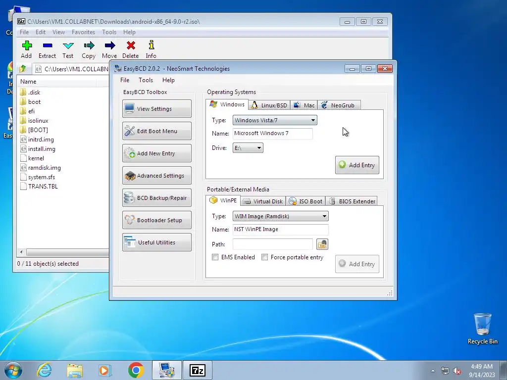Click Add Entry under Operating Systems

click(357, 165)
